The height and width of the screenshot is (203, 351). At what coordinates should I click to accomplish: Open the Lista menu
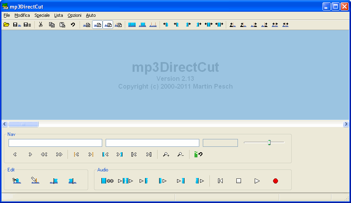coord(58,15)
